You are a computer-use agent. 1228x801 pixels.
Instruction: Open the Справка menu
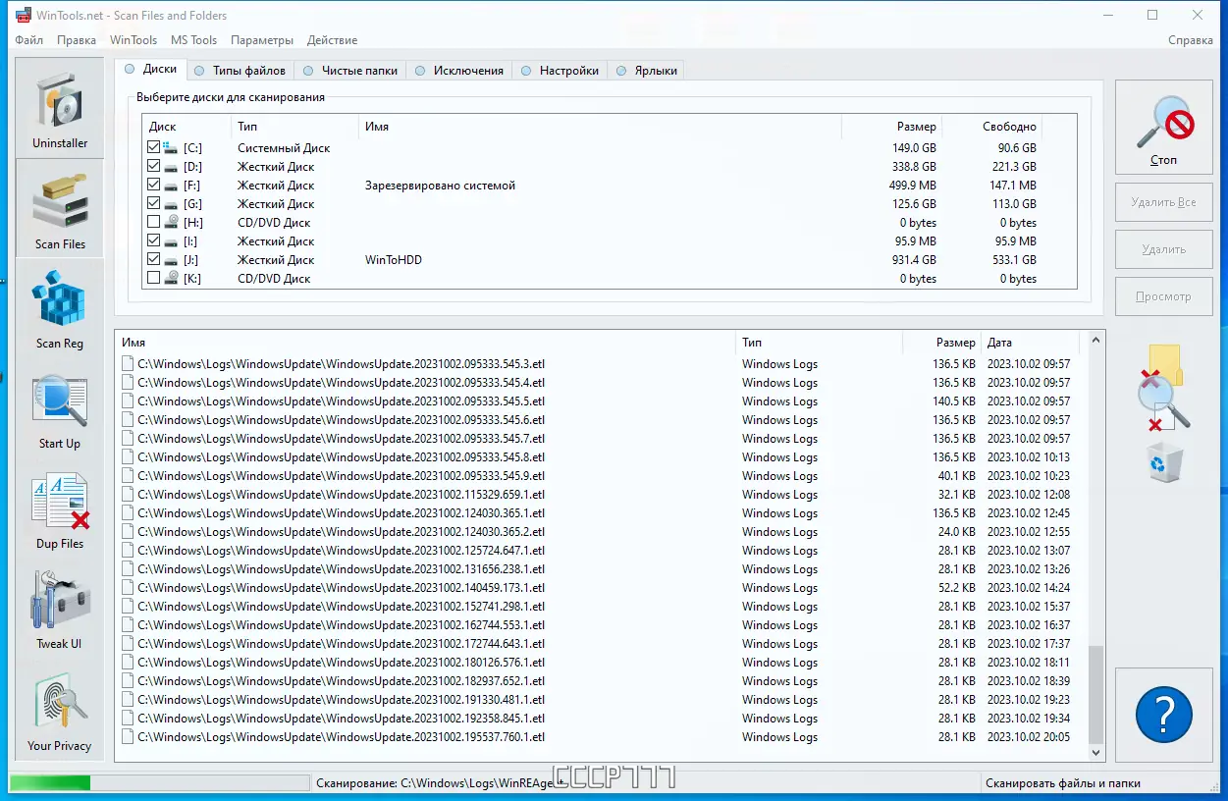coord(1191,40)
